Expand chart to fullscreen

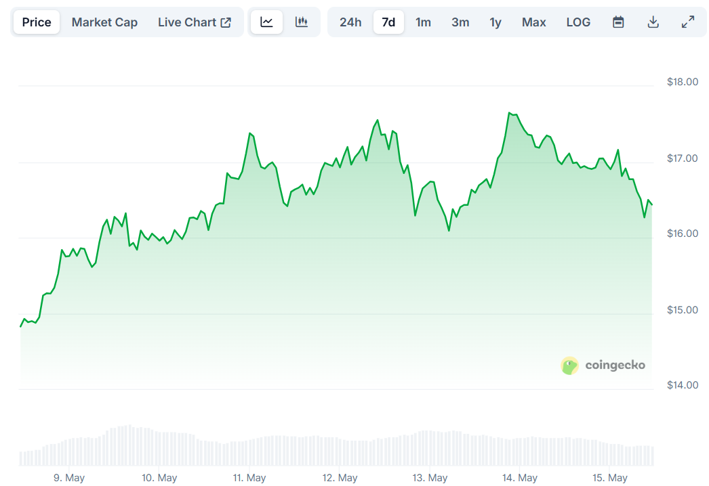688,22
